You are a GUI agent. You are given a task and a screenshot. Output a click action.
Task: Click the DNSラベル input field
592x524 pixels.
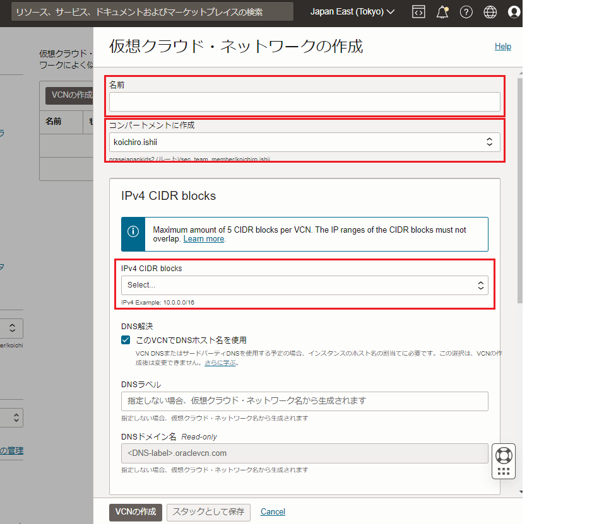pos(304,401)
